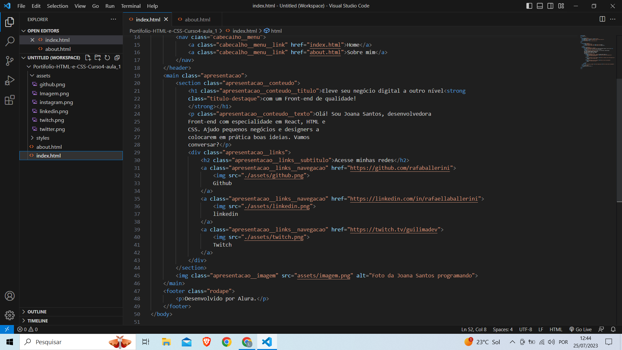The width and height of the screenshot is (622, 350).
Task: Change indentation via Spaces: 4
Action: (502, 329)
